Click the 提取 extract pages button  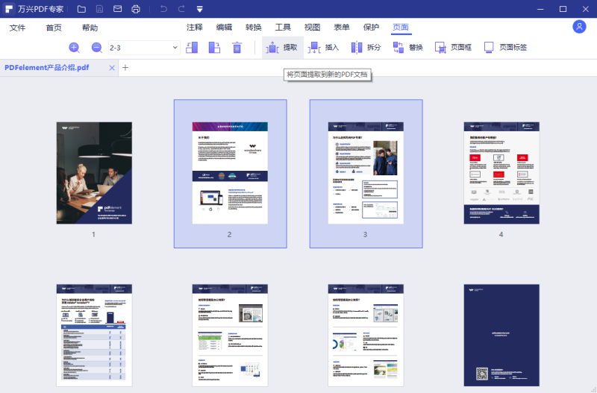pyautogui.click(x=283, y=48)
